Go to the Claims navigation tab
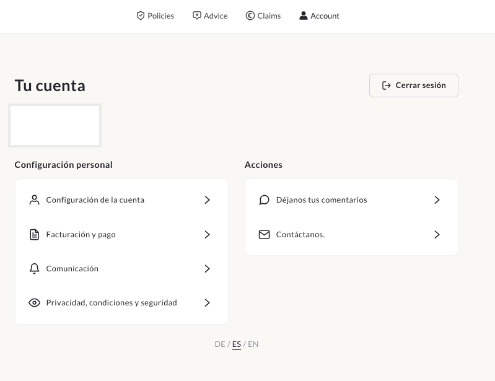This screenshot has height=381, width=495. pyautogui.click(x=269, y=15)
